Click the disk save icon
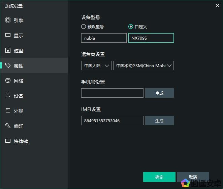The image size is (223, 189). click(x=8, y=50)
